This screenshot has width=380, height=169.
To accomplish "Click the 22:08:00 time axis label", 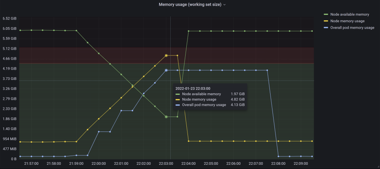I will [279, 163].
